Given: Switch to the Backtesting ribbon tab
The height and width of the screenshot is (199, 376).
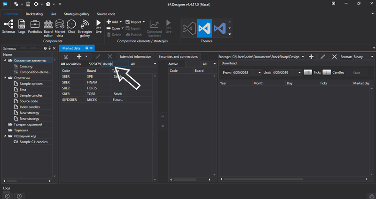Looking at the screenshot, I should (x=34, y=14).
